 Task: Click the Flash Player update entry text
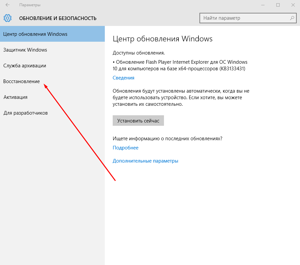coord(180,65)
